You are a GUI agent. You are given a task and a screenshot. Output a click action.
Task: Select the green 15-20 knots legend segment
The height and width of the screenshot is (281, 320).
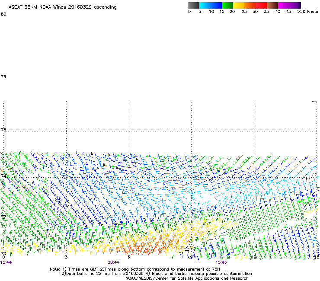click(227, 5)
